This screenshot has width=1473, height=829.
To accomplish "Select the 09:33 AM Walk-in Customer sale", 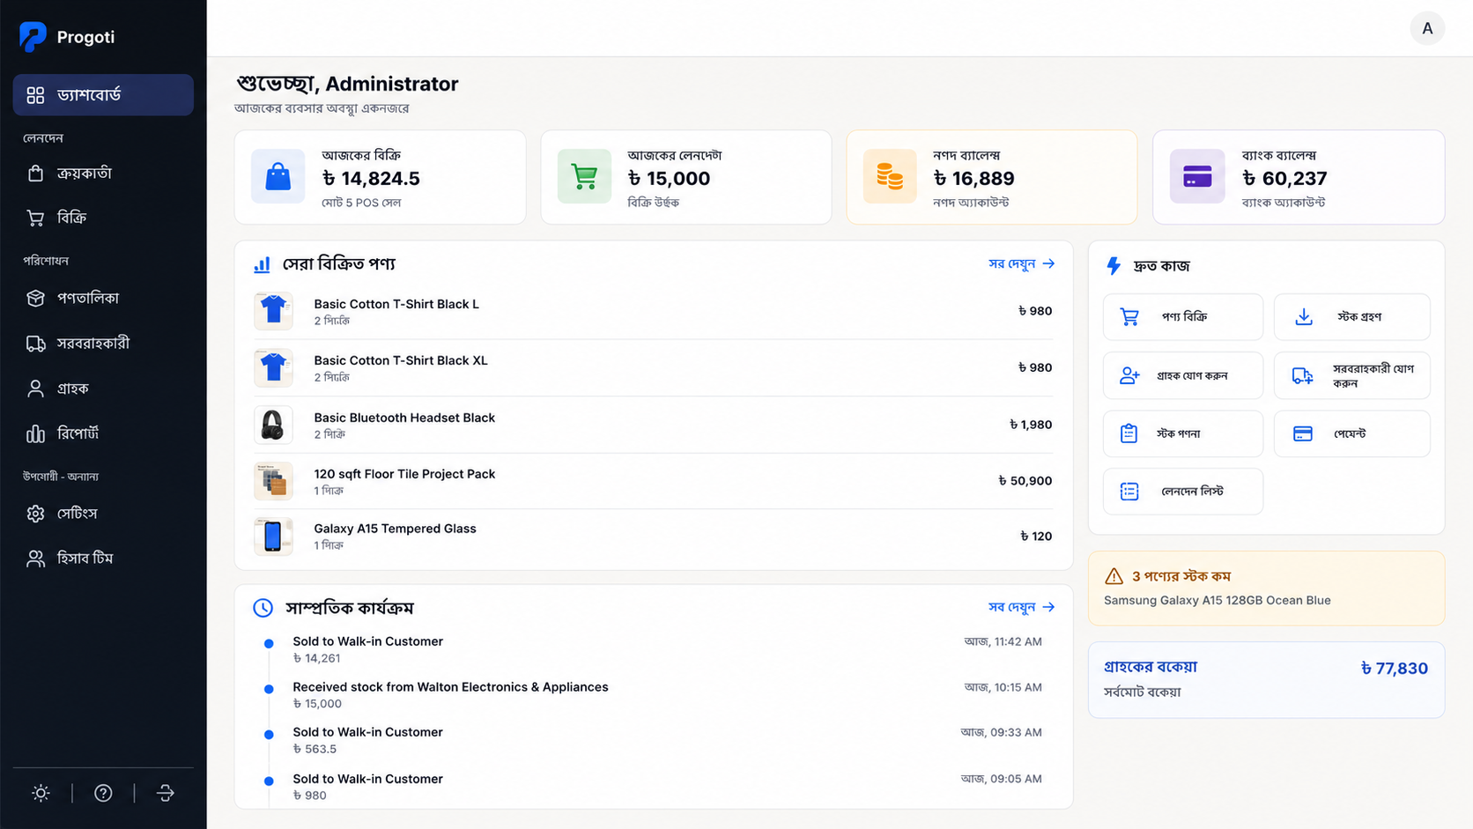I will [x=652, y=740].
